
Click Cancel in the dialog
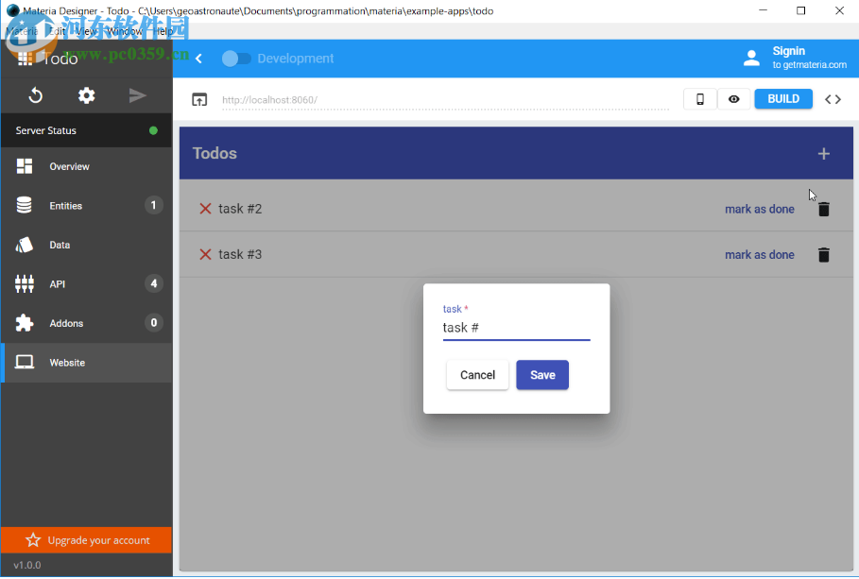pos(477,375)
